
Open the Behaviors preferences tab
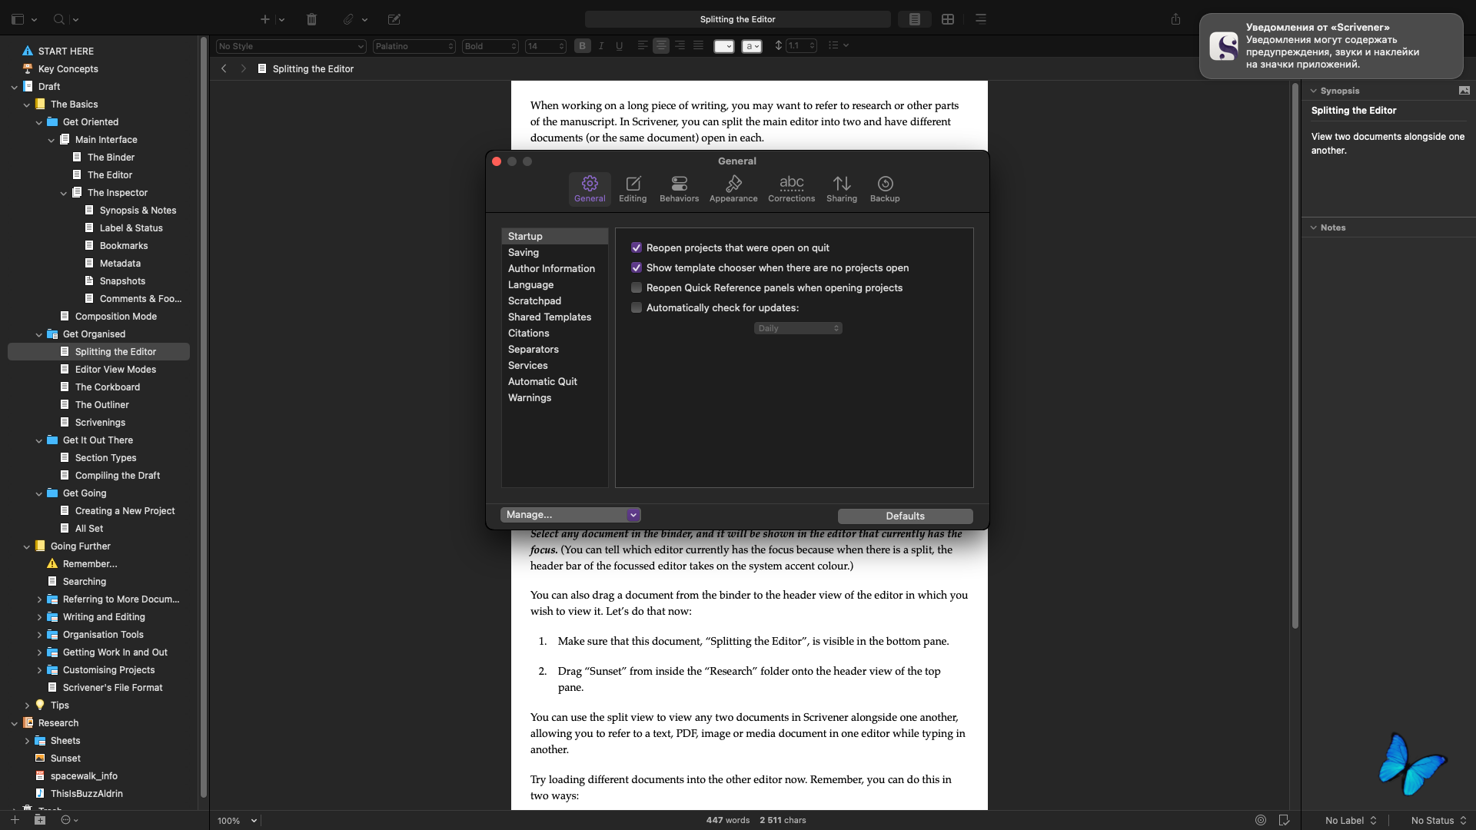679,188
